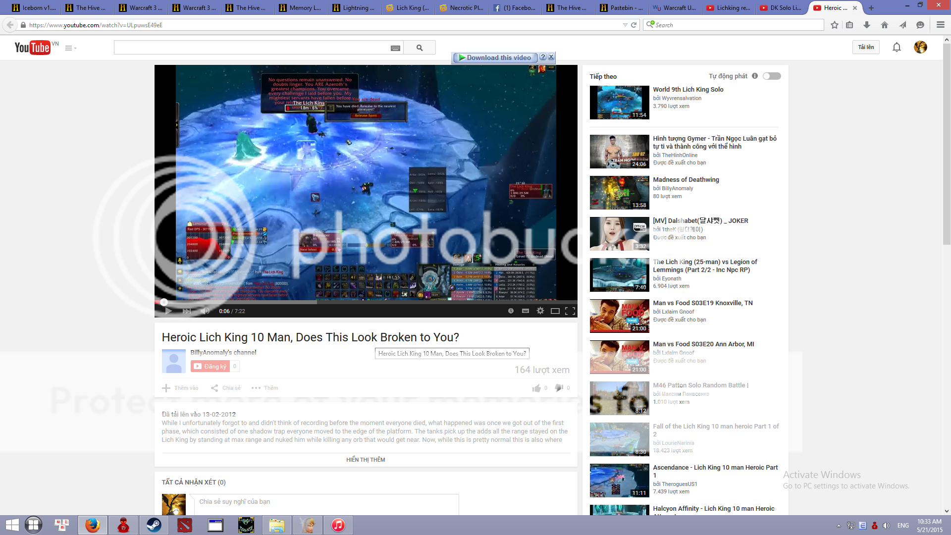The image size is (951, 535).
Task: Open a new browser tab plus button
Action: pyautogui.click(x=871, y=8)
